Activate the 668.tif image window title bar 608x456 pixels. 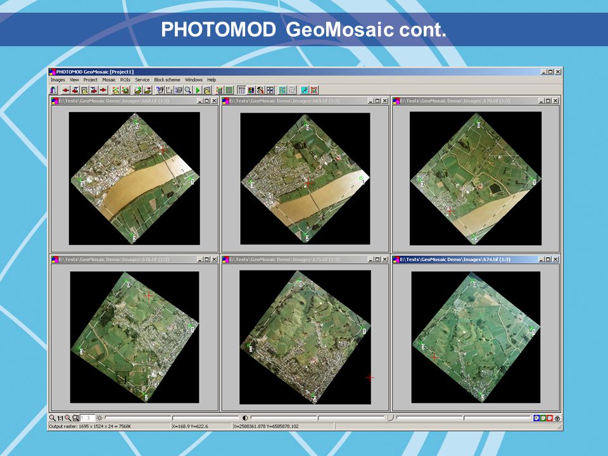tap(134, 101)
